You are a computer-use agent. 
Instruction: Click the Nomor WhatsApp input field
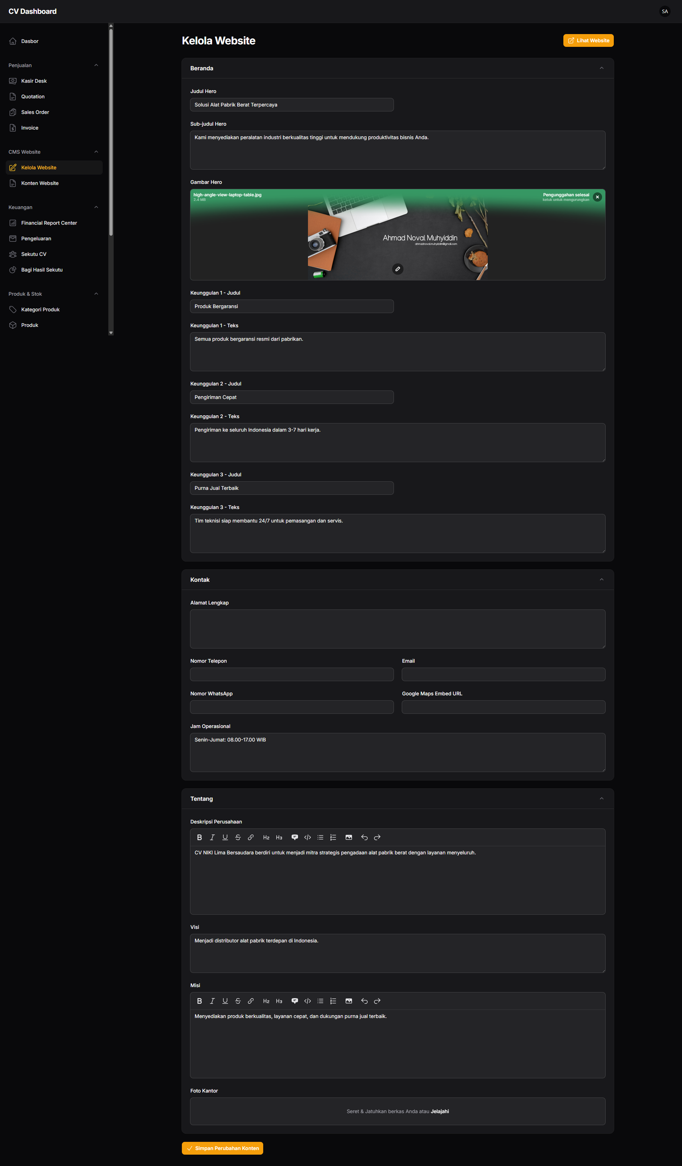click(292, 707)
